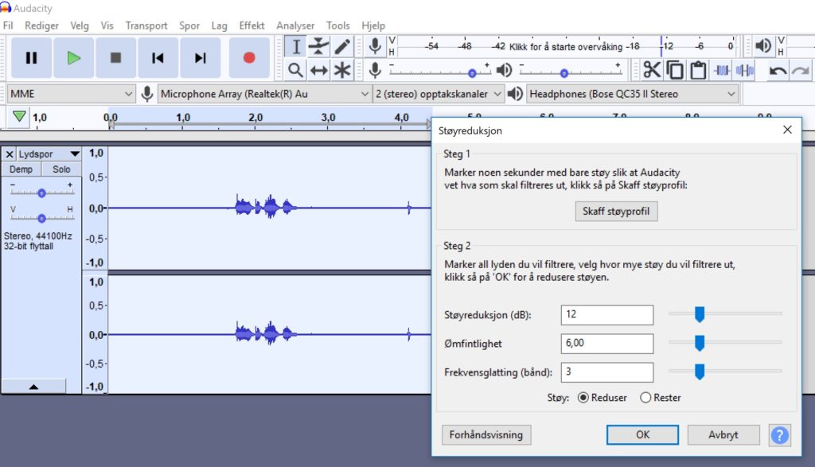Open the Effekt menu

252,25
